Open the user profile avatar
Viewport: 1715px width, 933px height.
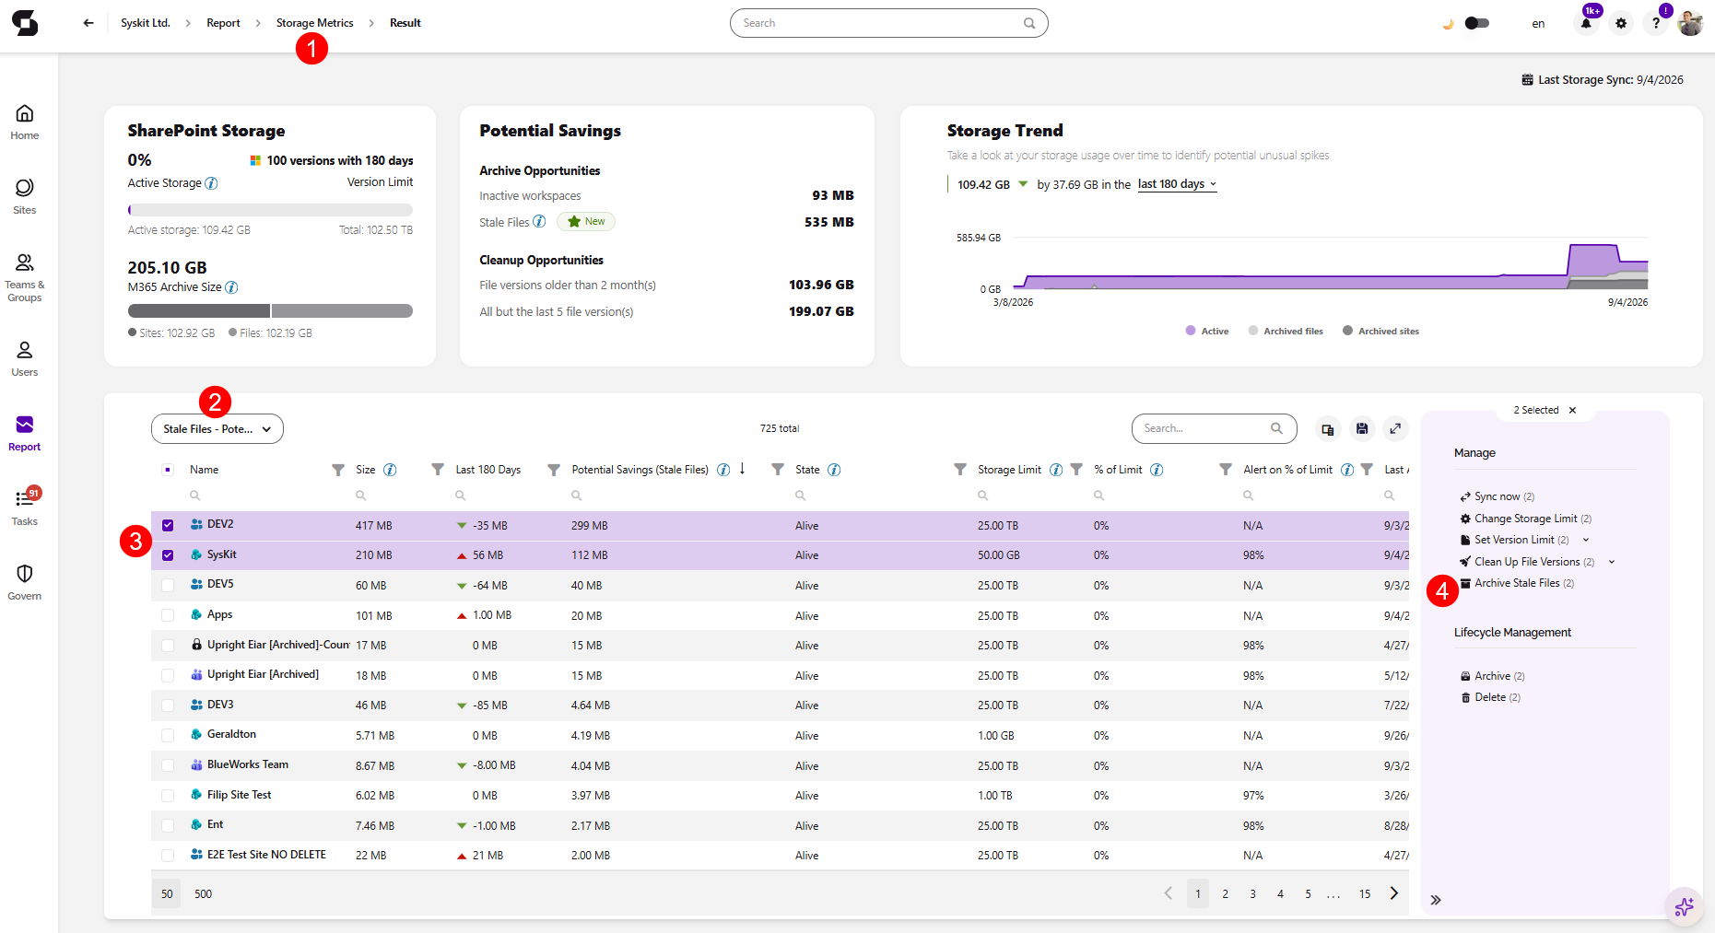point(1690,23)
